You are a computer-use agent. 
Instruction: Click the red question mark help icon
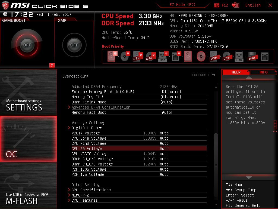click(52, 65)
